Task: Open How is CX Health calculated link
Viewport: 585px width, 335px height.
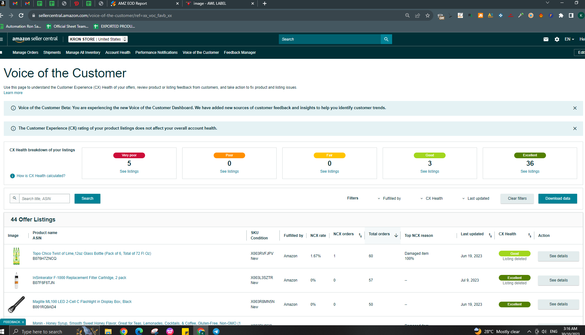Action: click(x=41, y=176)
